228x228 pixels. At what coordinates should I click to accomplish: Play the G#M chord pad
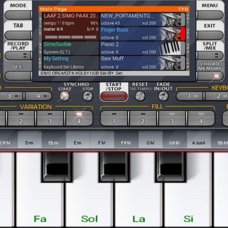tap(175, 140)
